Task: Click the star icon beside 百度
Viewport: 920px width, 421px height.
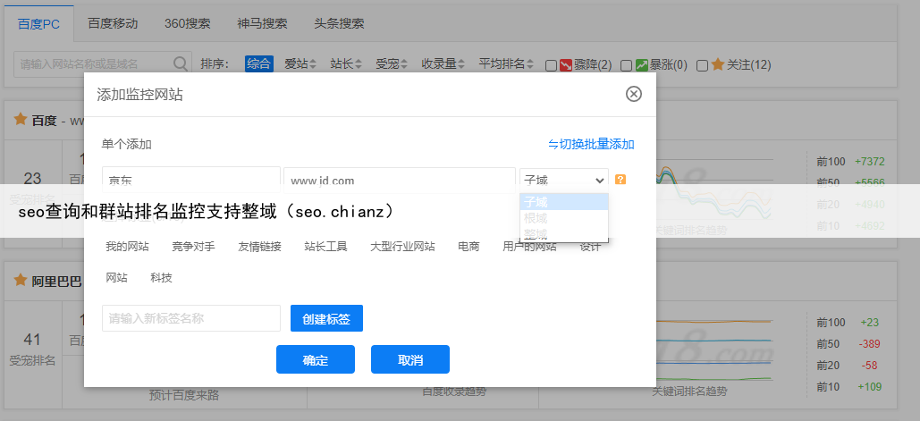Action: click(21, 120)
